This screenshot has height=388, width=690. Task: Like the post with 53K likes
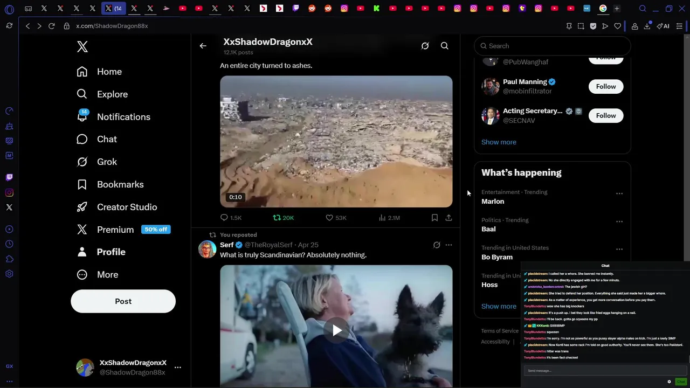pyautogui.click(x=336, y=218)
